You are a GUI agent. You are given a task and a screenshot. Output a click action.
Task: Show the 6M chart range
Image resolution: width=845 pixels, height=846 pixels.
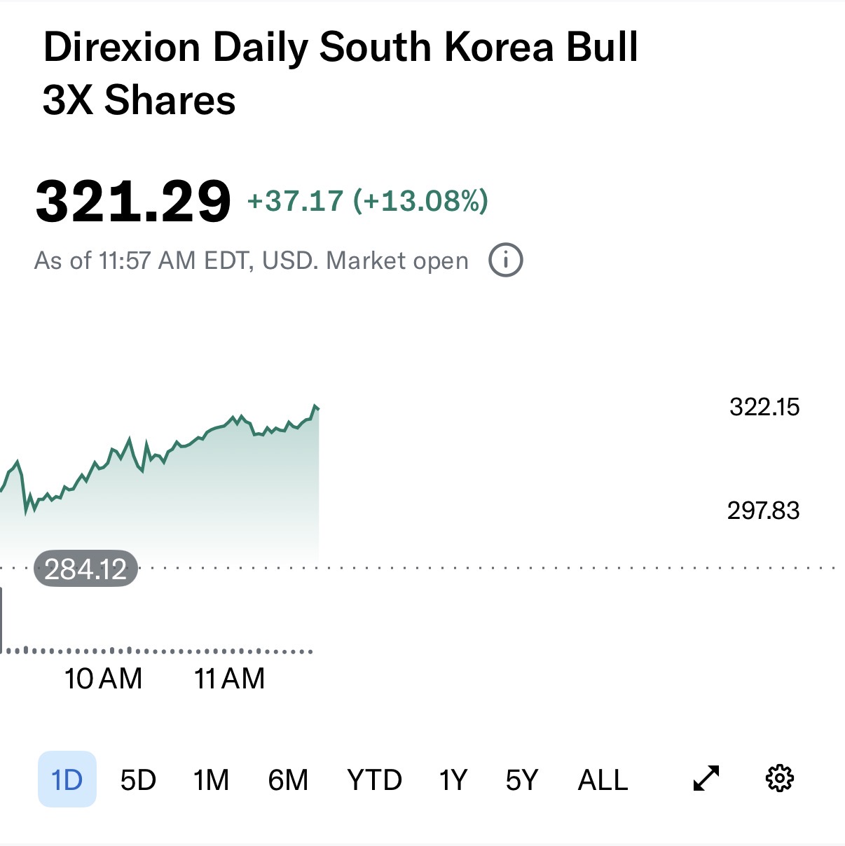(x=288, y=779)
